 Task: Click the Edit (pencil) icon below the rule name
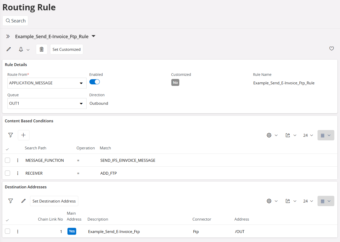point(9,49)
